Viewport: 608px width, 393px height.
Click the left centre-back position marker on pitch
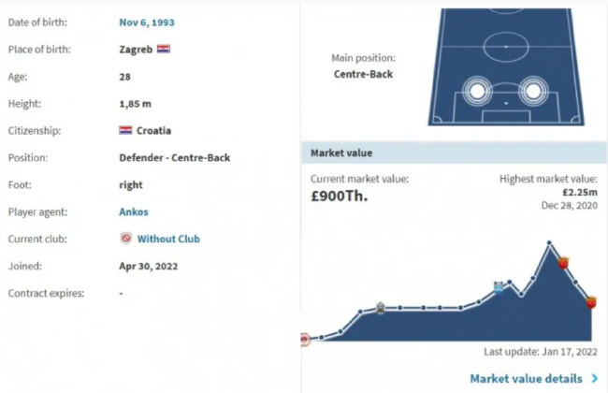477,92
